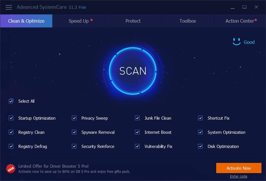
Task: Toggle Shortcut Fix checkbox
Action: [x=200, y=118]
